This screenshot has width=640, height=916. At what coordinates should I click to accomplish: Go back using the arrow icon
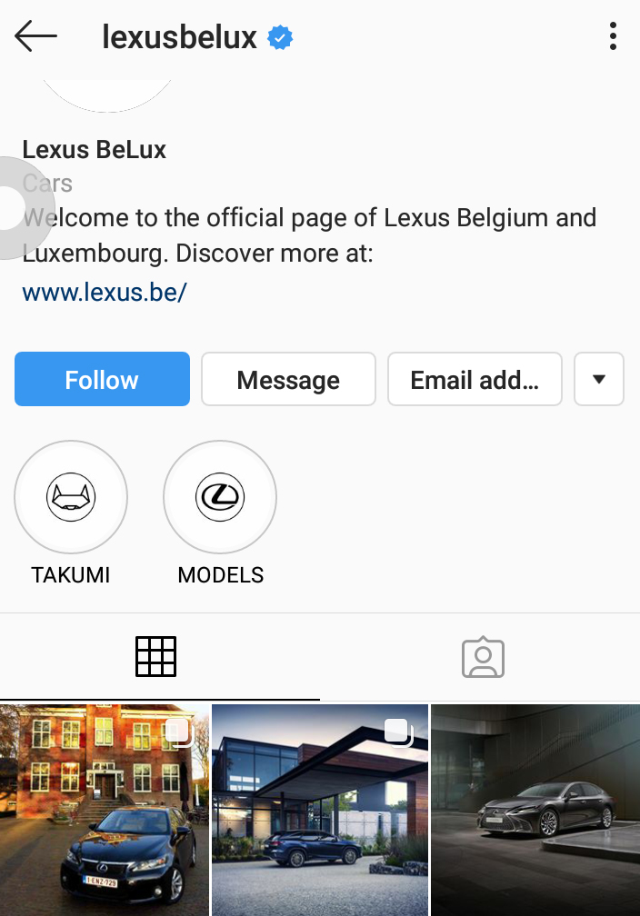[x=35, y=36]
